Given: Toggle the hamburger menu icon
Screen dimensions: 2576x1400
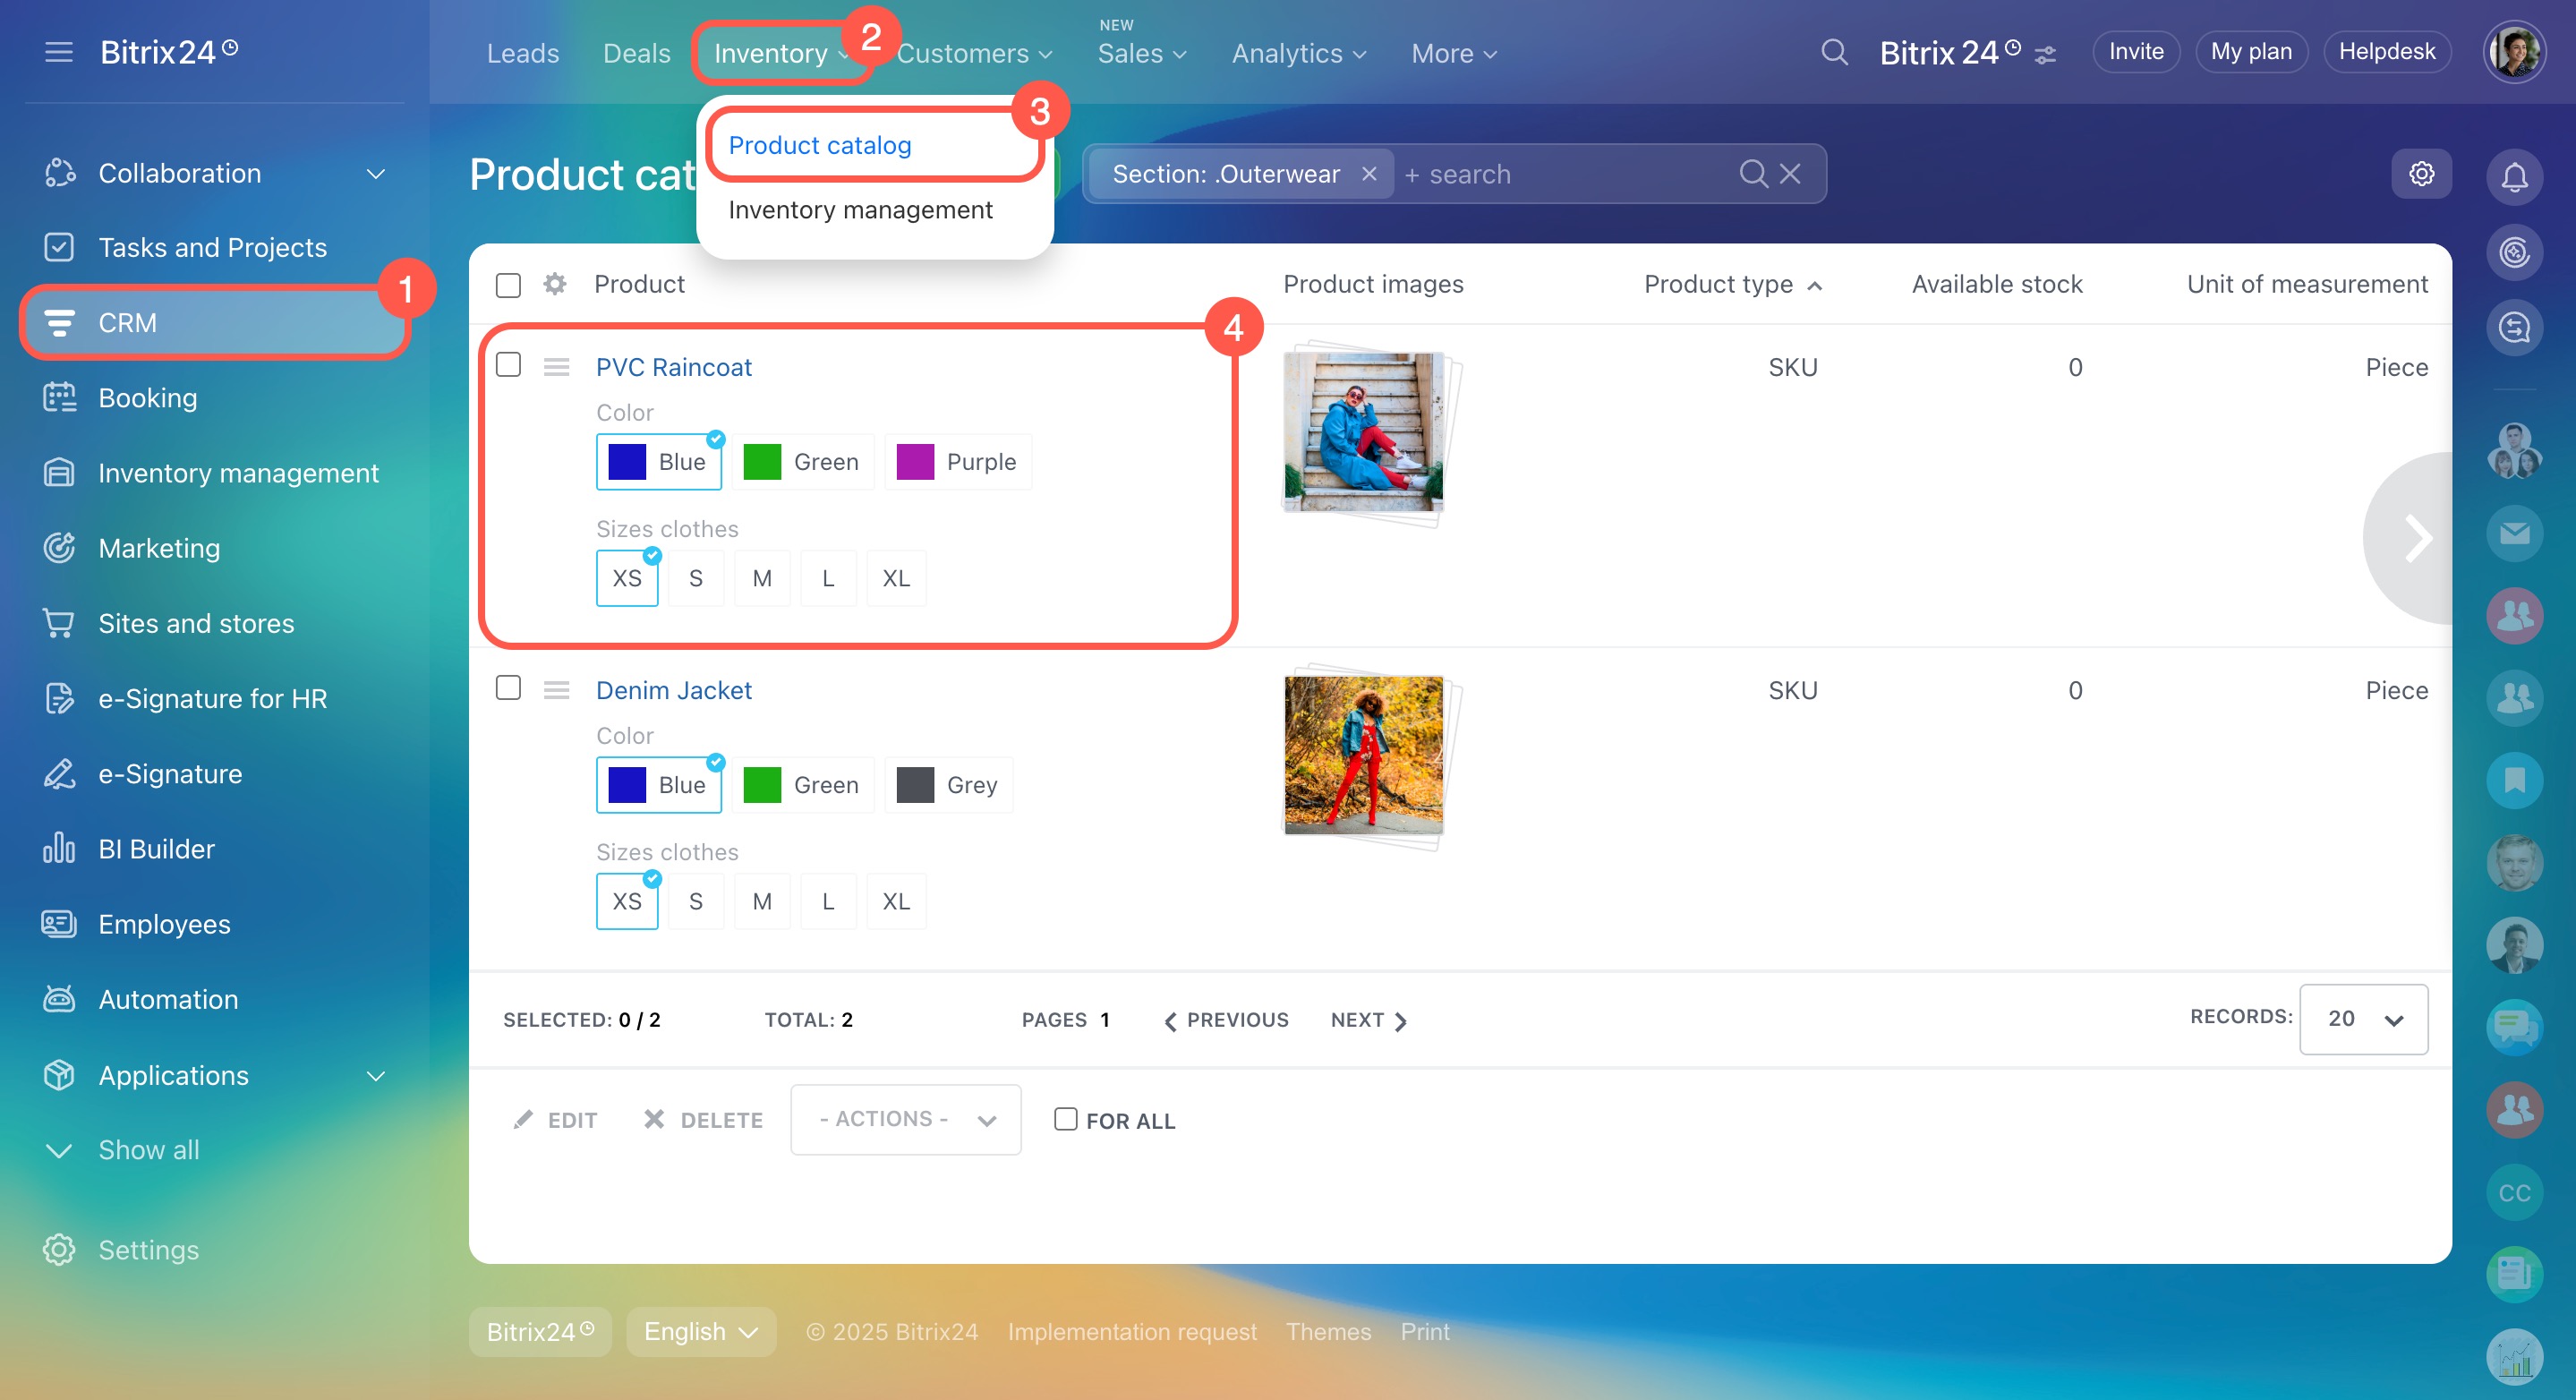Looking at the screenshot, I should click(59, 52).
